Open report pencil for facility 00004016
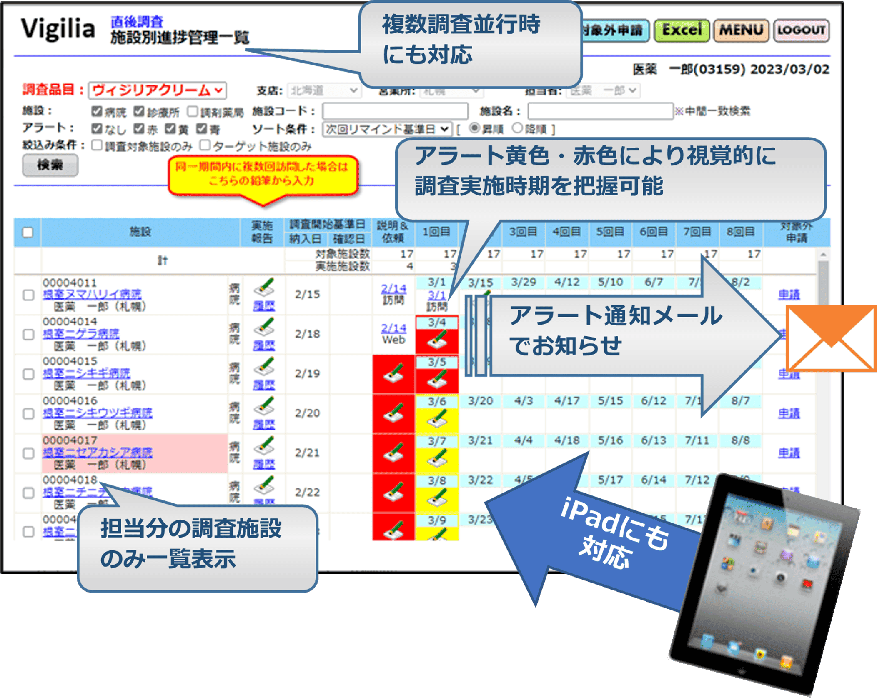The image size is (877, 698). (x=264, y=406)
